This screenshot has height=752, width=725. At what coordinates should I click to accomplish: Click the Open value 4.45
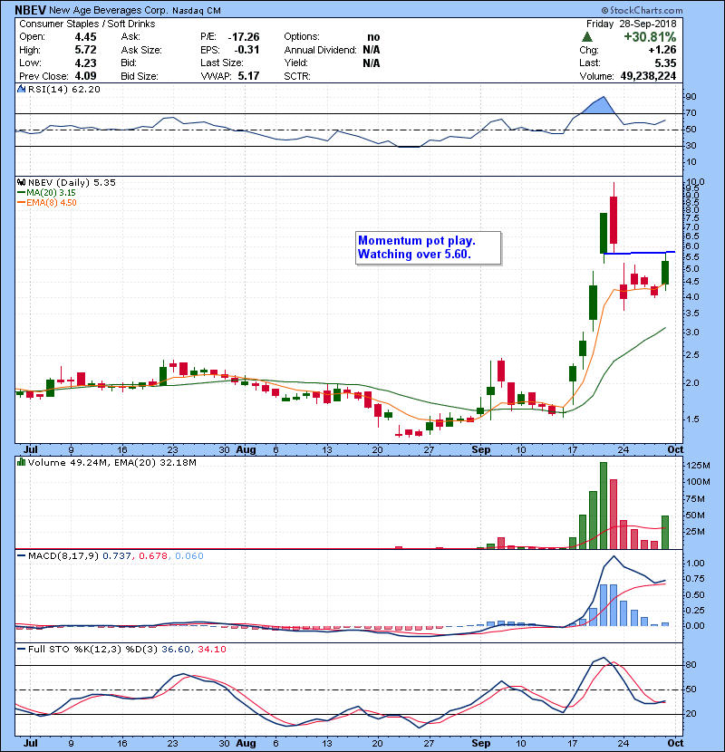pyautogui.click(x=85, y=37)
